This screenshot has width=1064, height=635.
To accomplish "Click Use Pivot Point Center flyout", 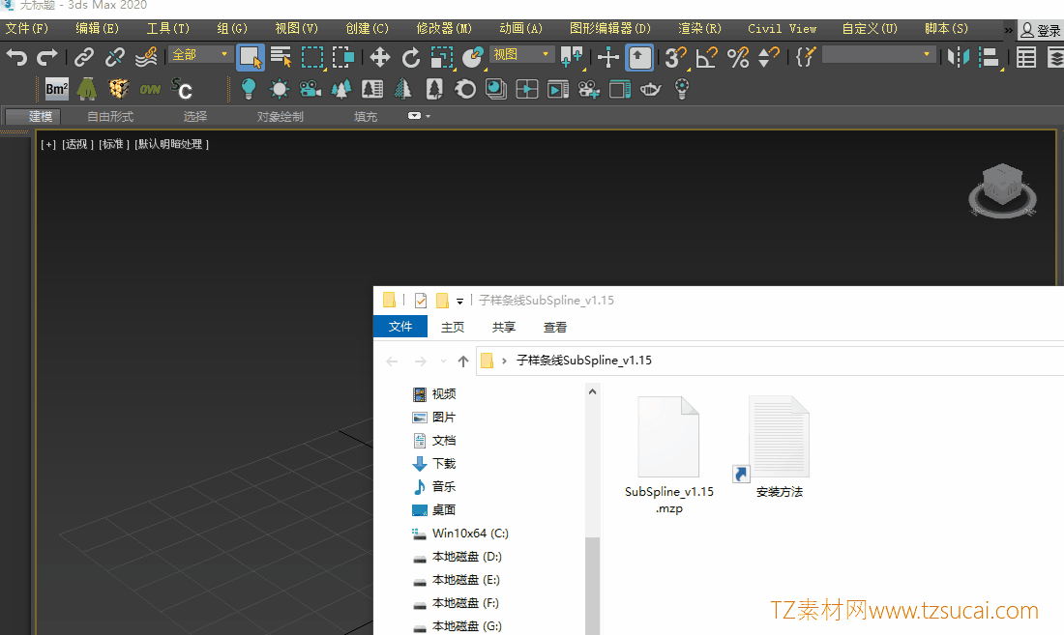I will point(572,57).
